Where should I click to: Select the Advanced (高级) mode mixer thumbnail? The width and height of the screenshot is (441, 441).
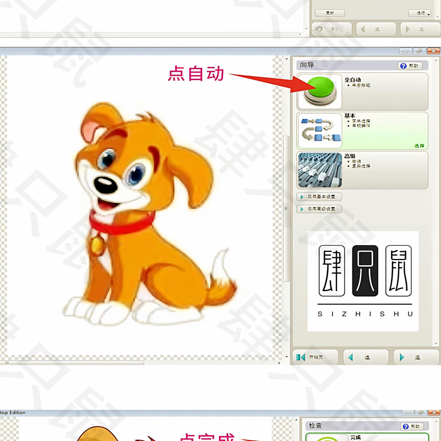point(320,170)
